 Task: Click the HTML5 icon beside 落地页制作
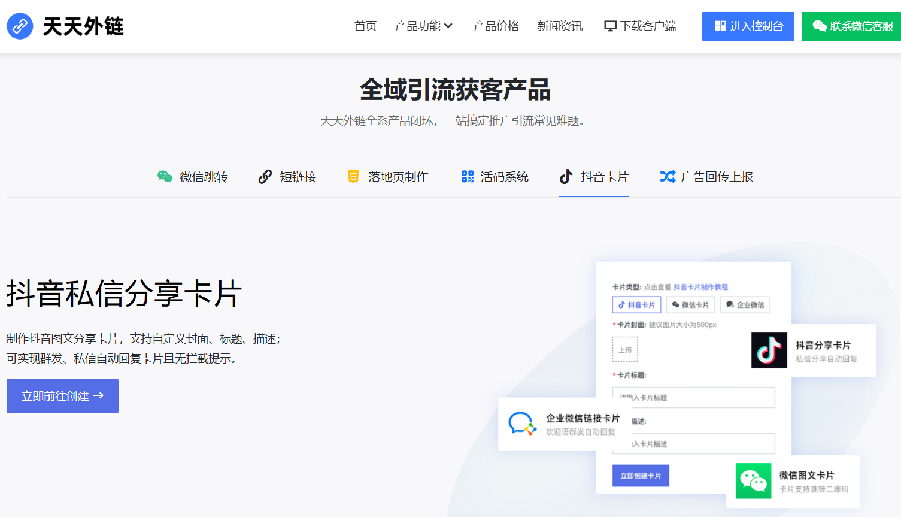[x=353, y=177]
